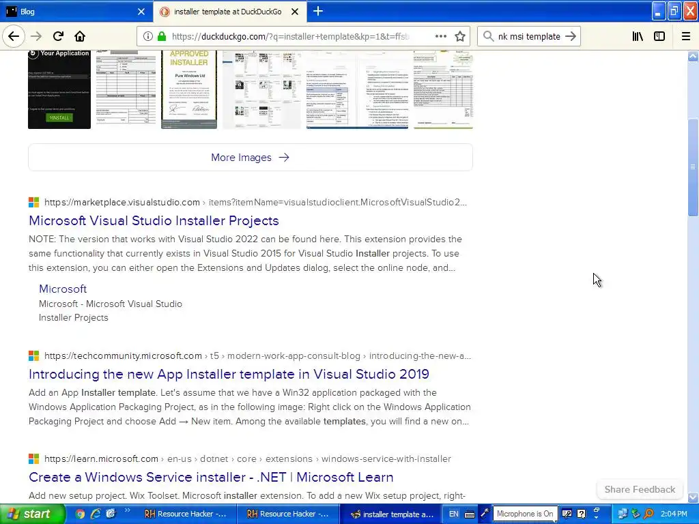Click the techcommunity.microsoft.com URL
Viewport: 699px width, 524px height.
(123, 355)
